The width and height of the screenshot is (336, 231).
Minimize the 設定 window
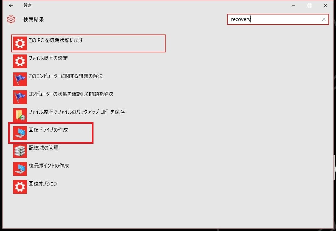[x=294, y=6]
